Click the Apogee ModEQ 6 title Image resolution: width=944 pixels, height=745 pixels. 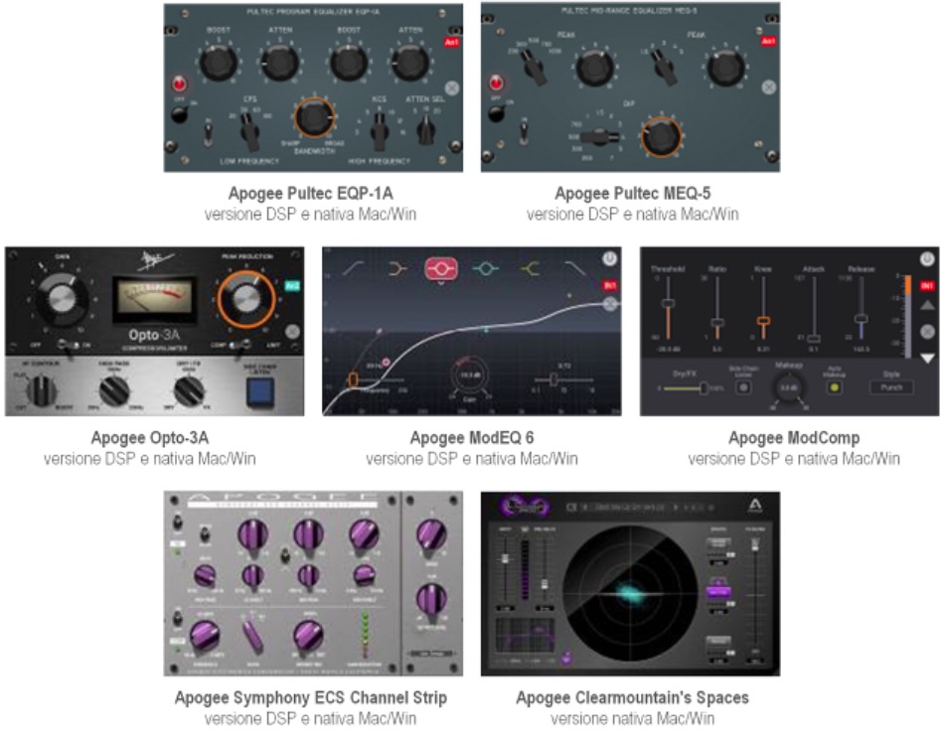coord(472,438)
